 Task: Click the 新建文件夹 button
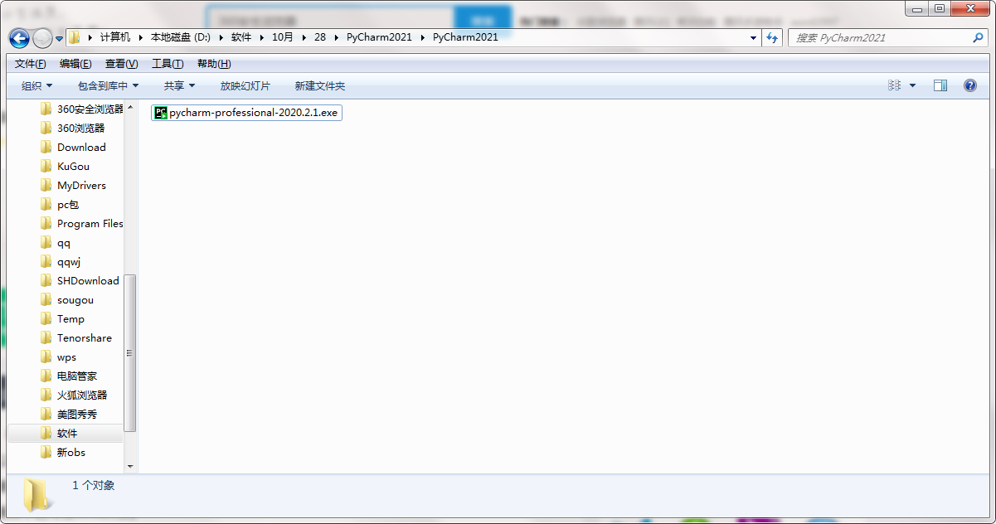pos(319,85)
